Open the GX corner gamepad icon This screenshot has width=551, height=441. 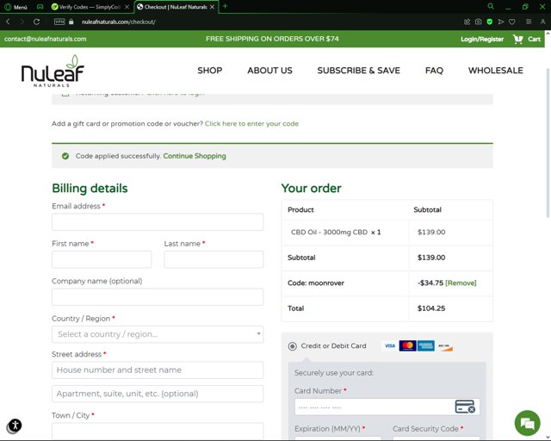[x=40, y=7]
